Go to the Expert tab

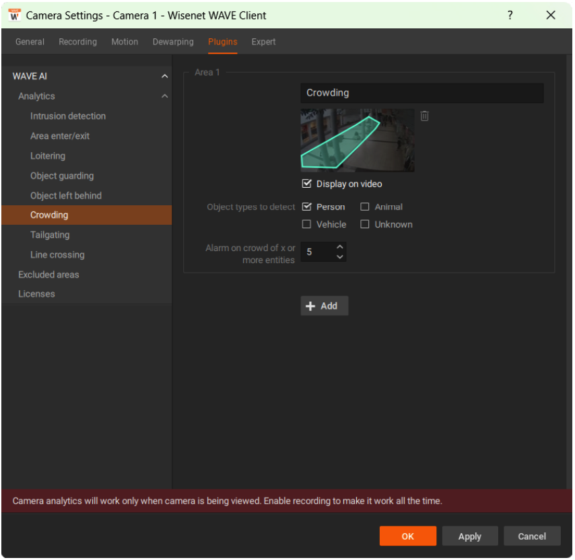(263, 42)
